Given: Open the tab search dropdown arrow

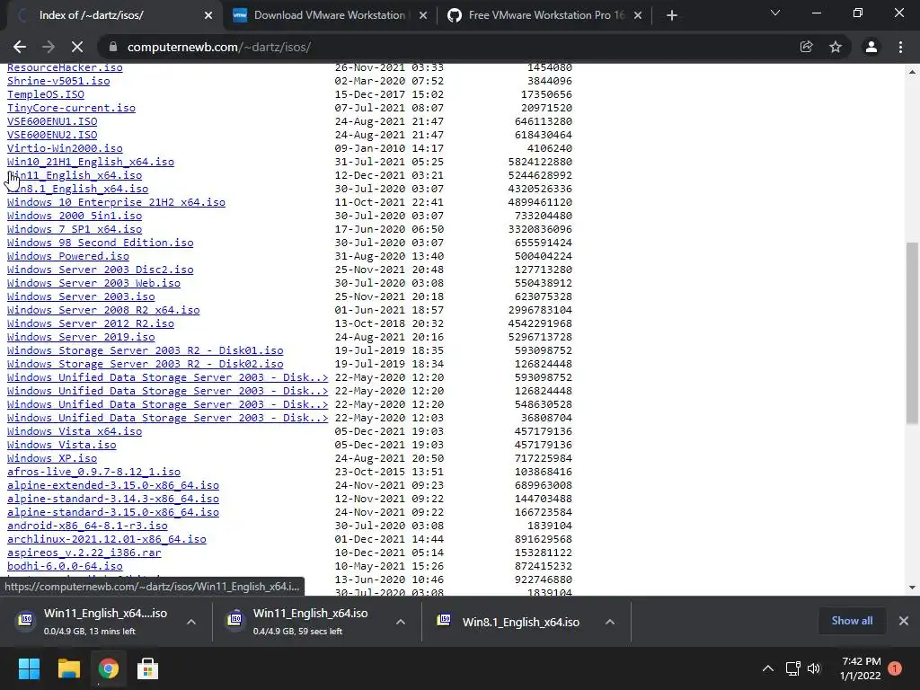Looking at the screenshot, I should click(x=775, y=13).
